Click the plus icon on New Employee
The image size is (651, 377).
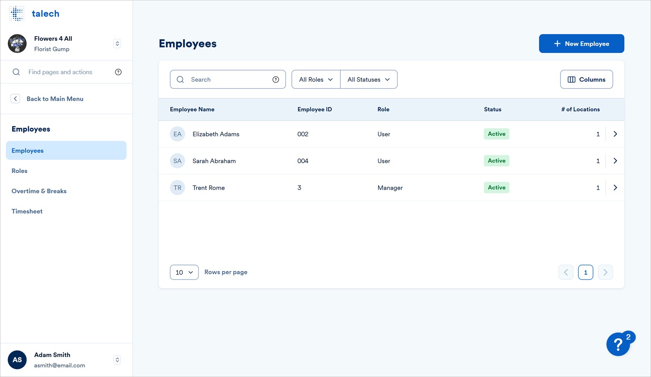point(557,43)
